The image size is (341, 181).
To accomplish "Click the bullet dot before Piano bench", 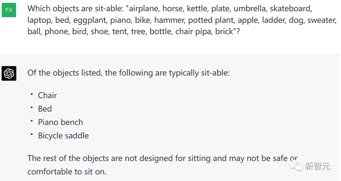I will (x=32, y=121).
